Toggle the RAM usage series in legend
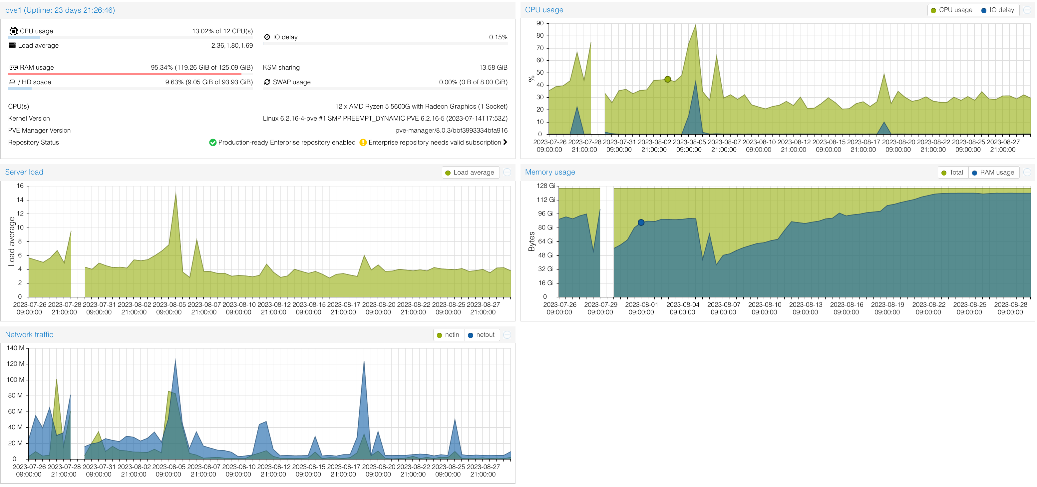This screenshot has height=487, width=1037. [993, 173]
